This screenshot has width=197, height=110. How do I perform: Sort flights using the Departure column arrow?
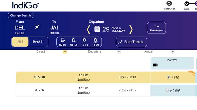coord(119,52)
